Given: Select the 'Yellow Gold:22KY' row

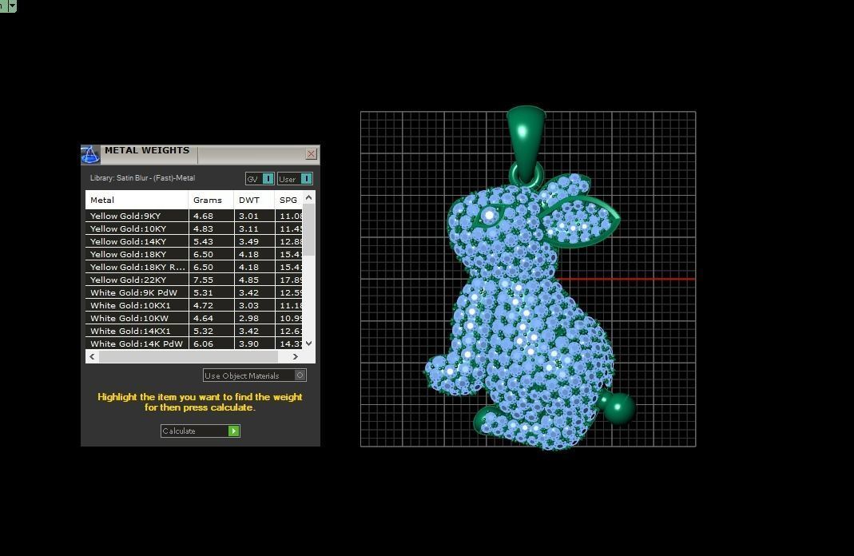Looking at the screenshot, I should 193,280.
